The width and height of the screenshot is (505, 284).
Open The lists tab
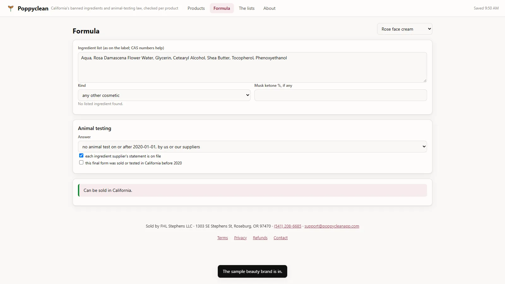pos(247,8)
